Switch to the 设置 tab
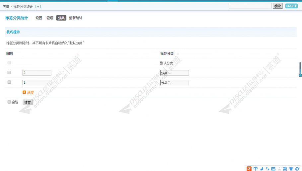Viewport: 302px width, 171px height. [x=39, y=18]
